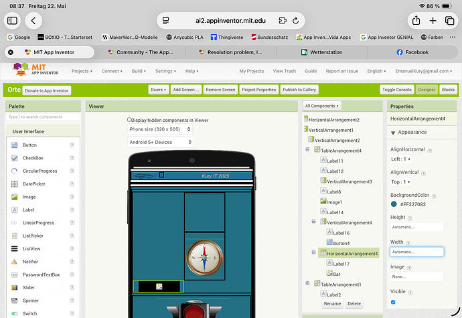Screen dimensions: 462x318
Task: Open Project Properties
Action: click(259, 90)
